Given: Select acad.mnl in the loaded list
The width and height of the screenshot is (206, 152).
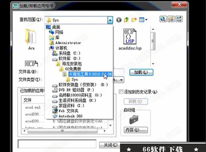Looking at the screenshot, I should [33, 107].
